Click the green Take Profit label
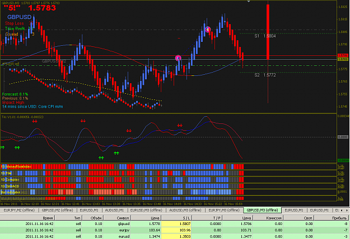Image resolution: width=350 pixels, height=239 pixels. click(x=15, y=28)
